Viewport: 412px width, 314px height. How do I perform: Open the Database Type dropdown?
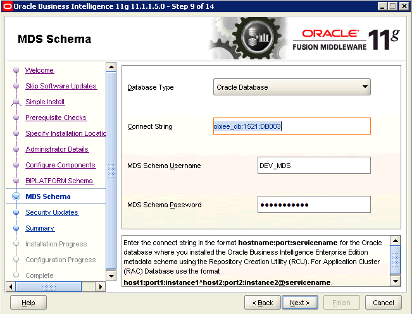pos(292,87)
